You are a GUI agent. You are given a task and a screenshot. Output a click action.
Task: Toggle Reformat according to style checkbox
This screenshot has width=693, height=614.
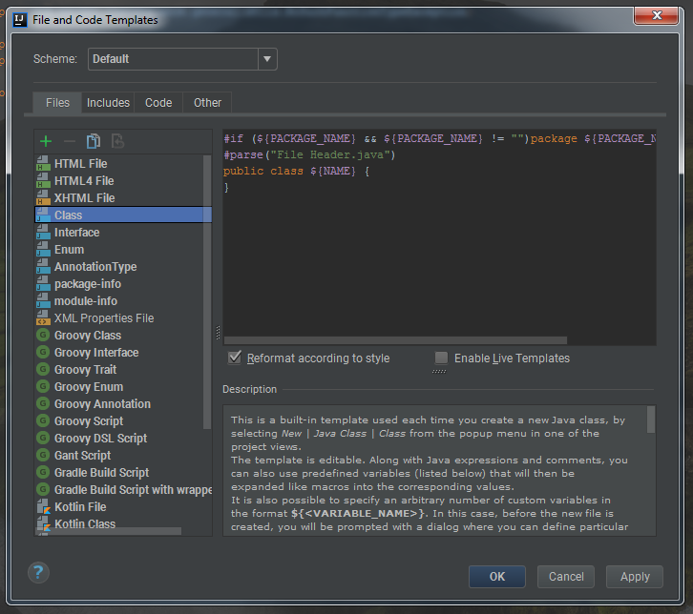click(x=235, y=358)
